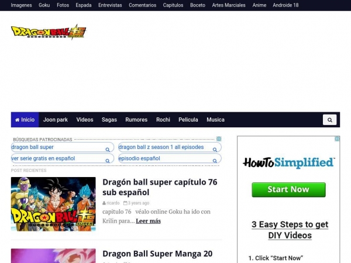Click '3 Easy Steps to get DIY Videos' link
The image size is (351, 263).
coord(290,230)
